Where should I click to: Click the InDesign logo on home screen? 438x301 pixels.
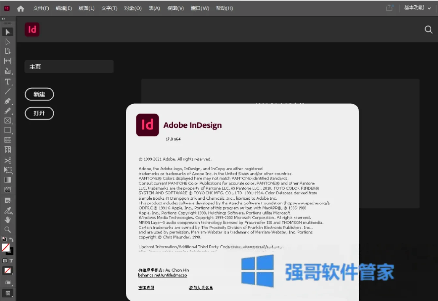(32, 30)
